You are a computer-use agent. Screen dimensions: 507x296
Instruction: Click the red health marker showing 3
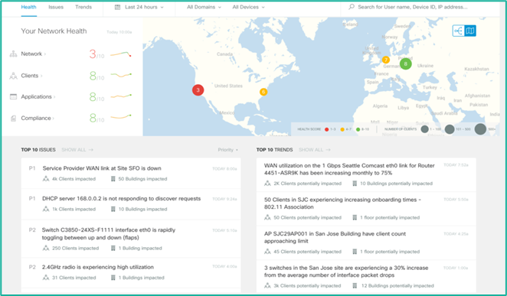click(x=198, y=90)
